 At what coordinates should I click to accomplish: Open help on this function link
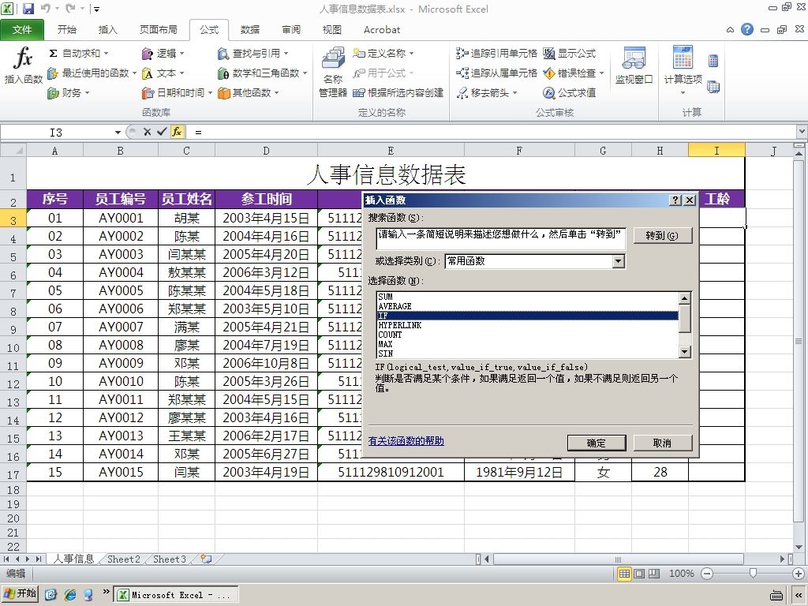[406, 440]
